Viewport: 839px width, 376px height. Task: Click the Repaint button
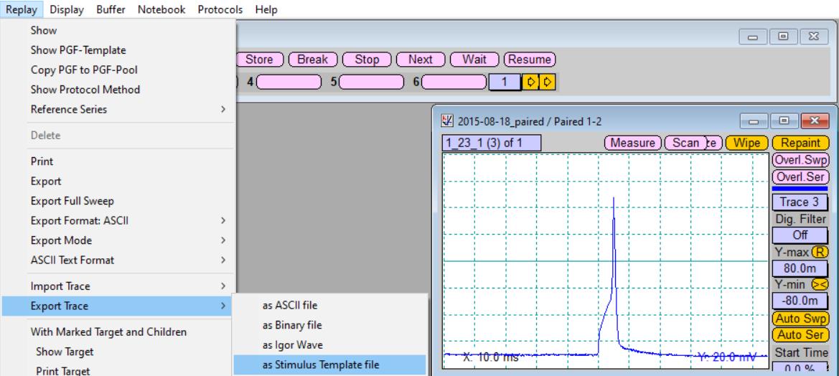pos(800,143)
